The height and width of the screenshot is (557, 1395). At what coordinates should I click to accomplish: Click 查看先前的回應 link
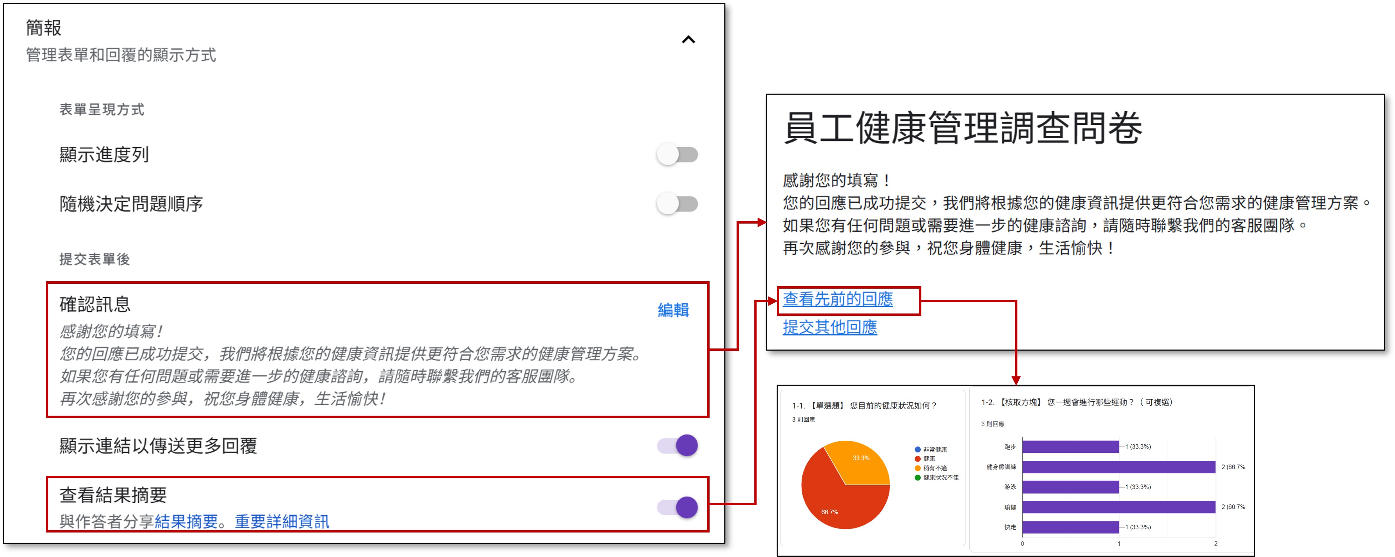837,299
